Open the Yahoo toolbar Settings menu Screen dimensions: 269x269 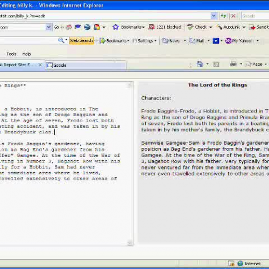pos(144,41)
